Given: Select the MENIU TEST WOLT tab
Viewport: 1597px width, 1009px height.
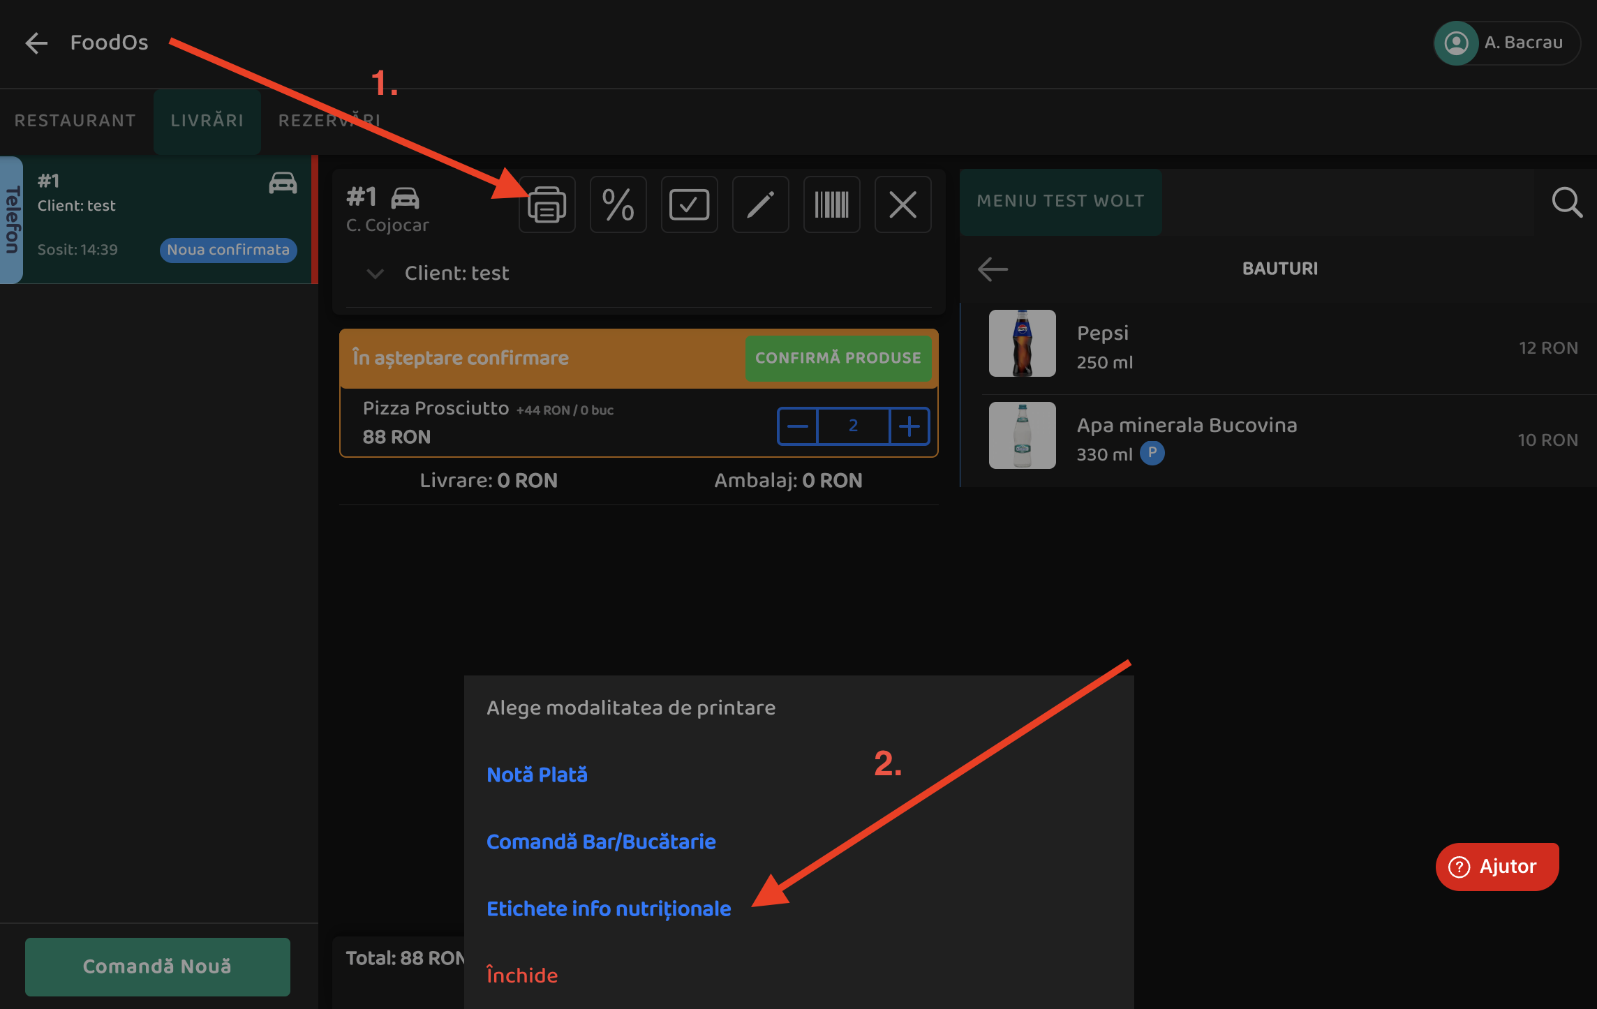Looking at the screenshot, I should [x=1060, y=201].
